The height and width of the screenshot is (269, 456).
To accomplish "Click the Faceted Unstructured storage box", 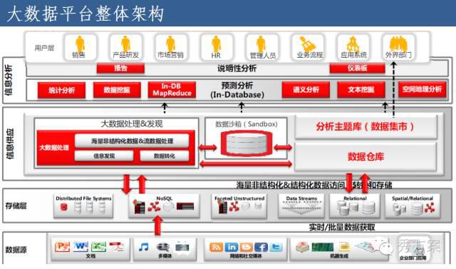I will click(239, 206).
